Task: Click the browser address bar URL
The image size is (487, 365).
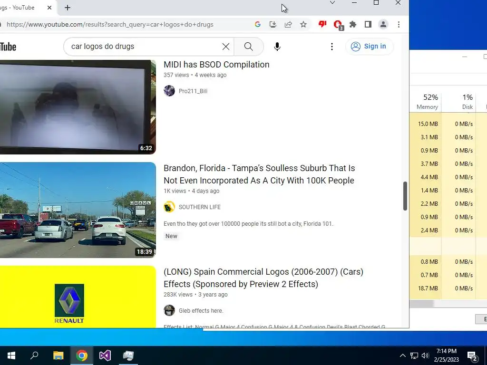Action: (x=110, y=25)
